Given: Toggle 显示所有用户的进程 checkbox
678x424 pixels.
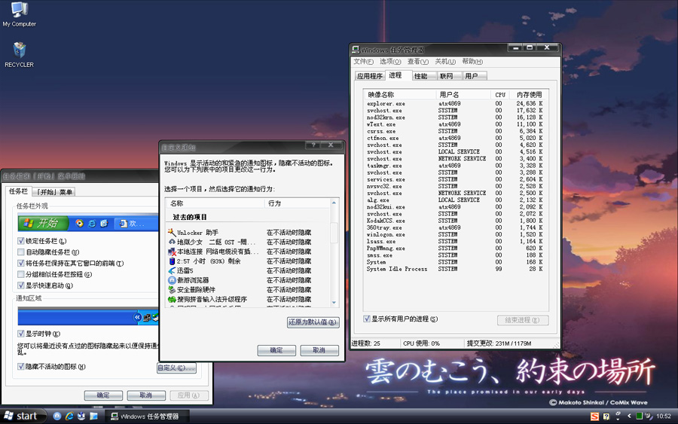Looking at the screenshot, I should [367, 319].
